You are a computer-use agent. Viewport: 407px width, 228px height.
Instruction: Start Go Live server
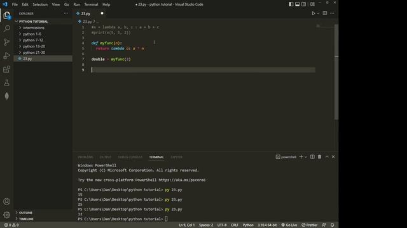(x=289, y=225)
